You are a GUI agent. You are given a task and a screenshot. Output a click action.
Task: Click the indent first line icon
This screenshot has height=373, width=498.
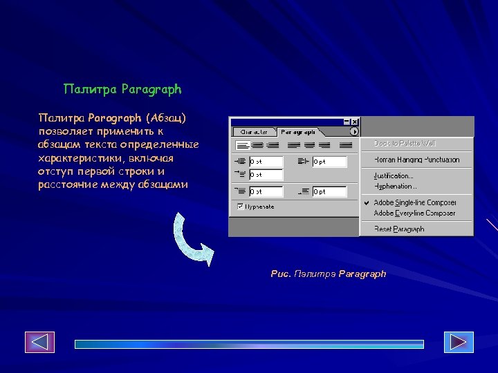point(240,174)
